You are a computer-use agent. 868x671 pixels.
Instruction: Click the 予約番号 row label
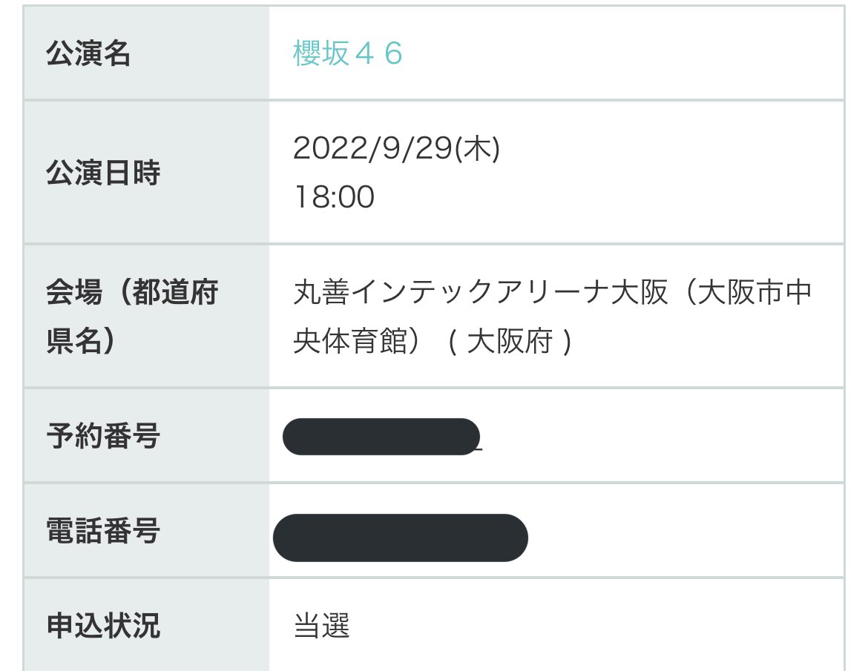103,435
